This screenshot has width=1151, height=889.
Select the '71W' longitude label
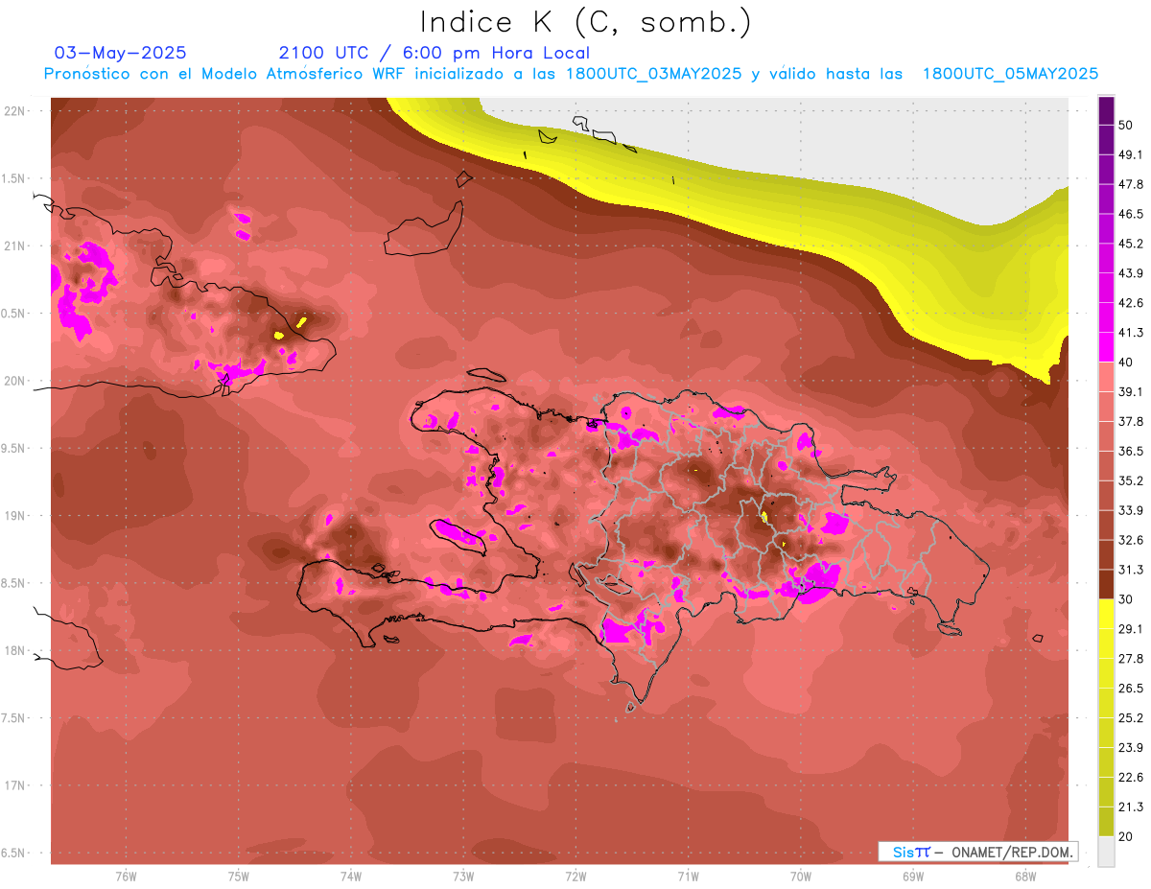[688, 877]
